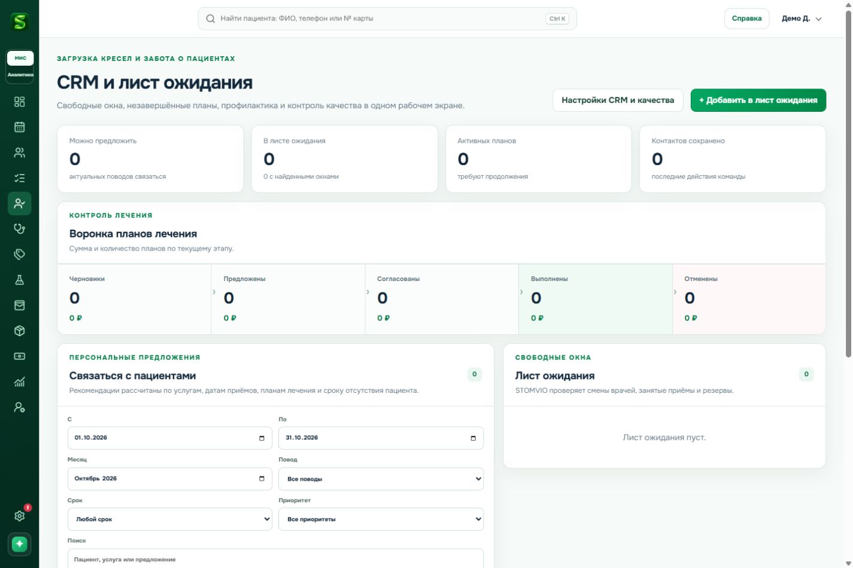Open the user settings icon in sidebar

coord(20,407)
